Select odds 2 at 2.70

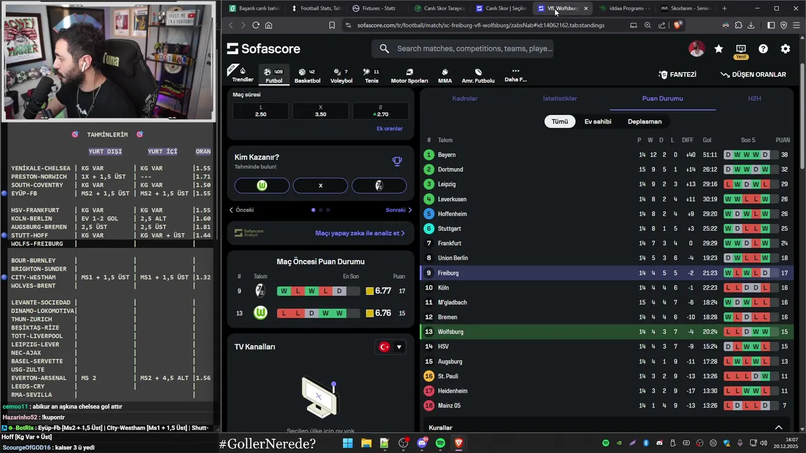pyautogui.click(x=380, y=111)
